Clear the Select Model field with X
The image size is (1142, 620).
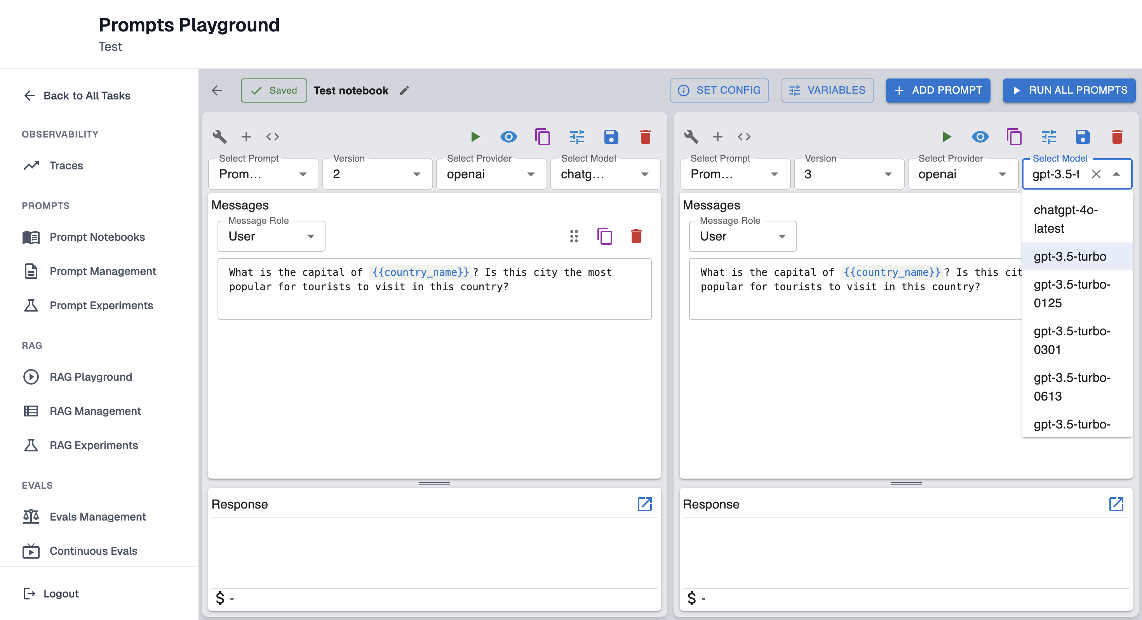click(x=1095, y=174)
